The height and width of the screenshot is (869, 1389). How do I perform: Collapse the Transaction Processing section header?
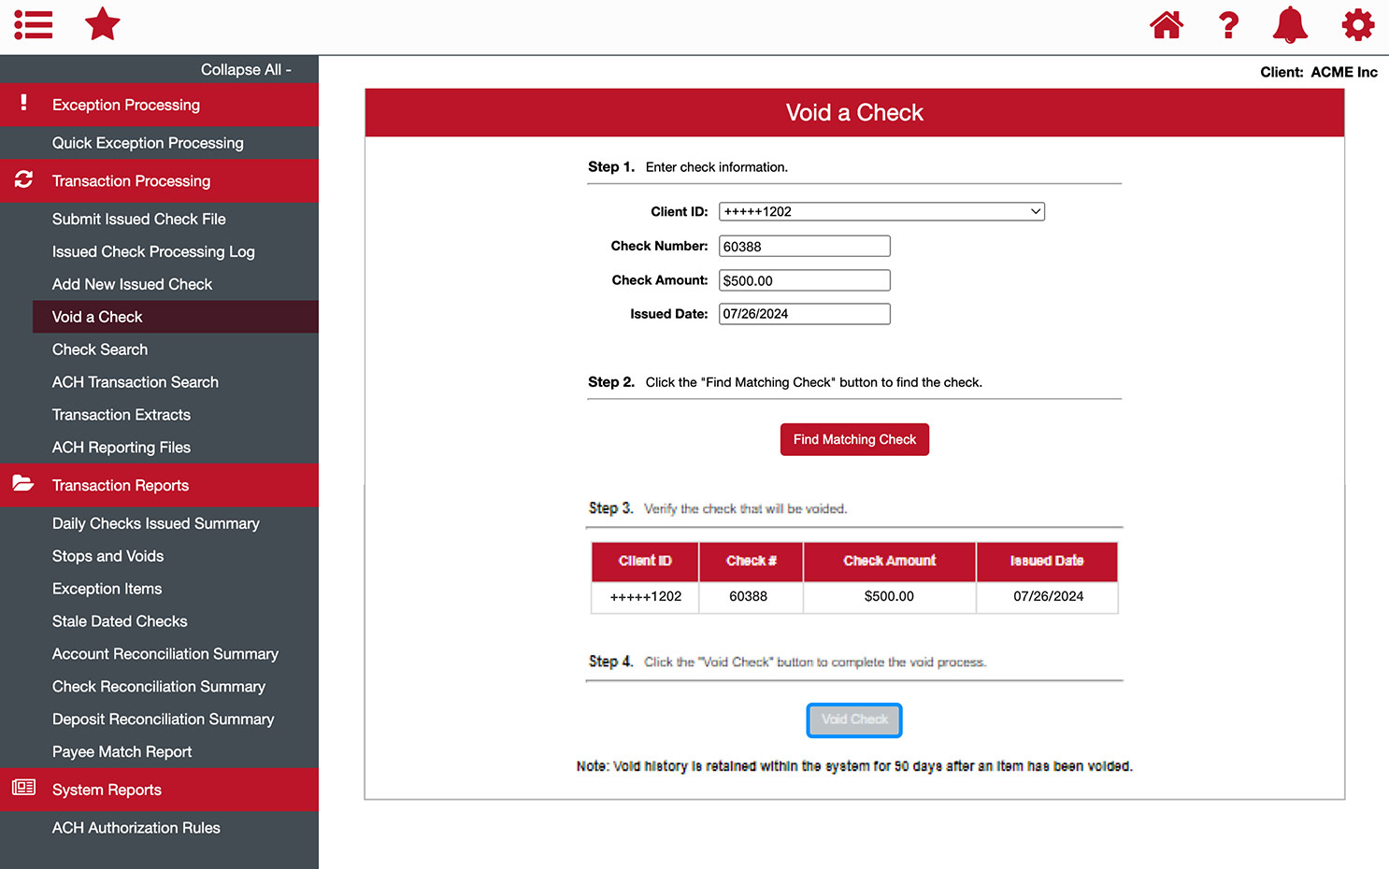[x=159, y=181]
